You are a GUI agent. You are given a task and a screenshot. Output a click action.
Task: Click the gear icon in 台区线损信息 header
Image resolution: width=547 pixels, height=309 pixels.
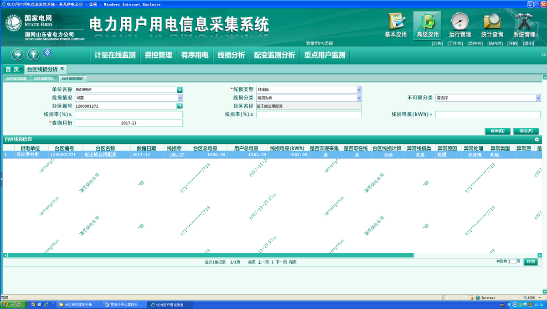tap(537, 139)
